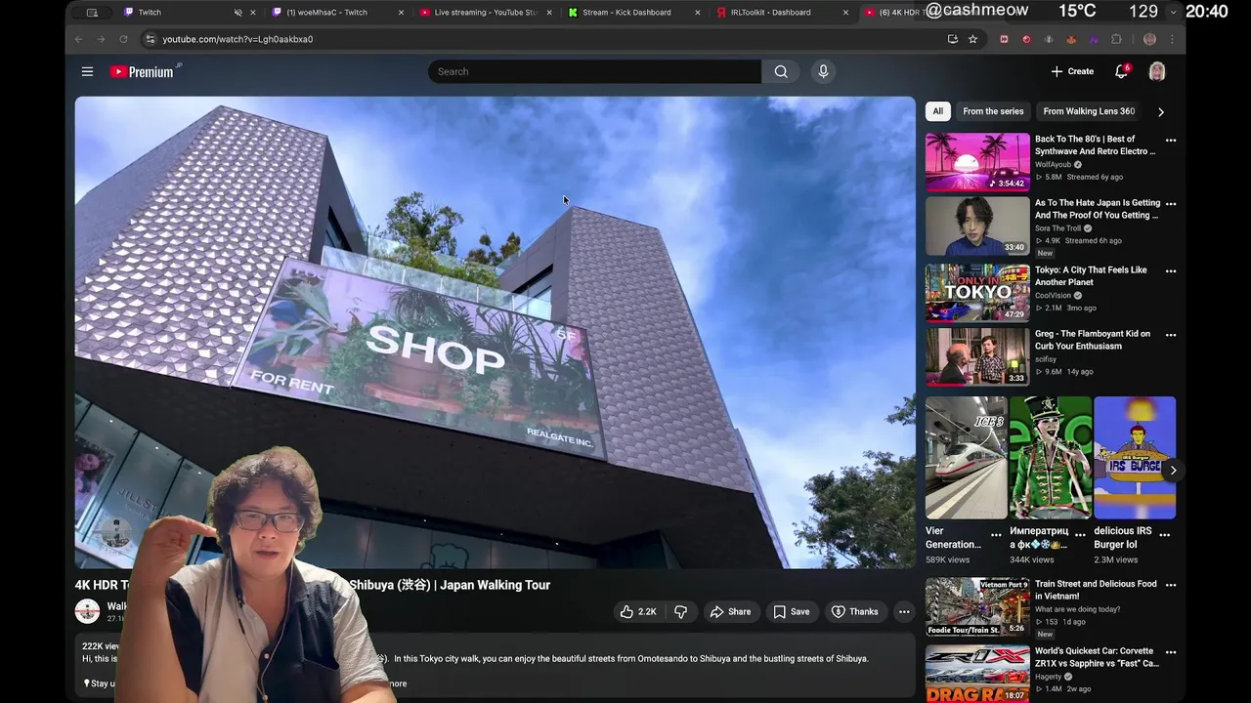Viewport: 1251px width, 703px height.
Task: Open options for Train Street Vietnam video
Action: point(1171,585)
